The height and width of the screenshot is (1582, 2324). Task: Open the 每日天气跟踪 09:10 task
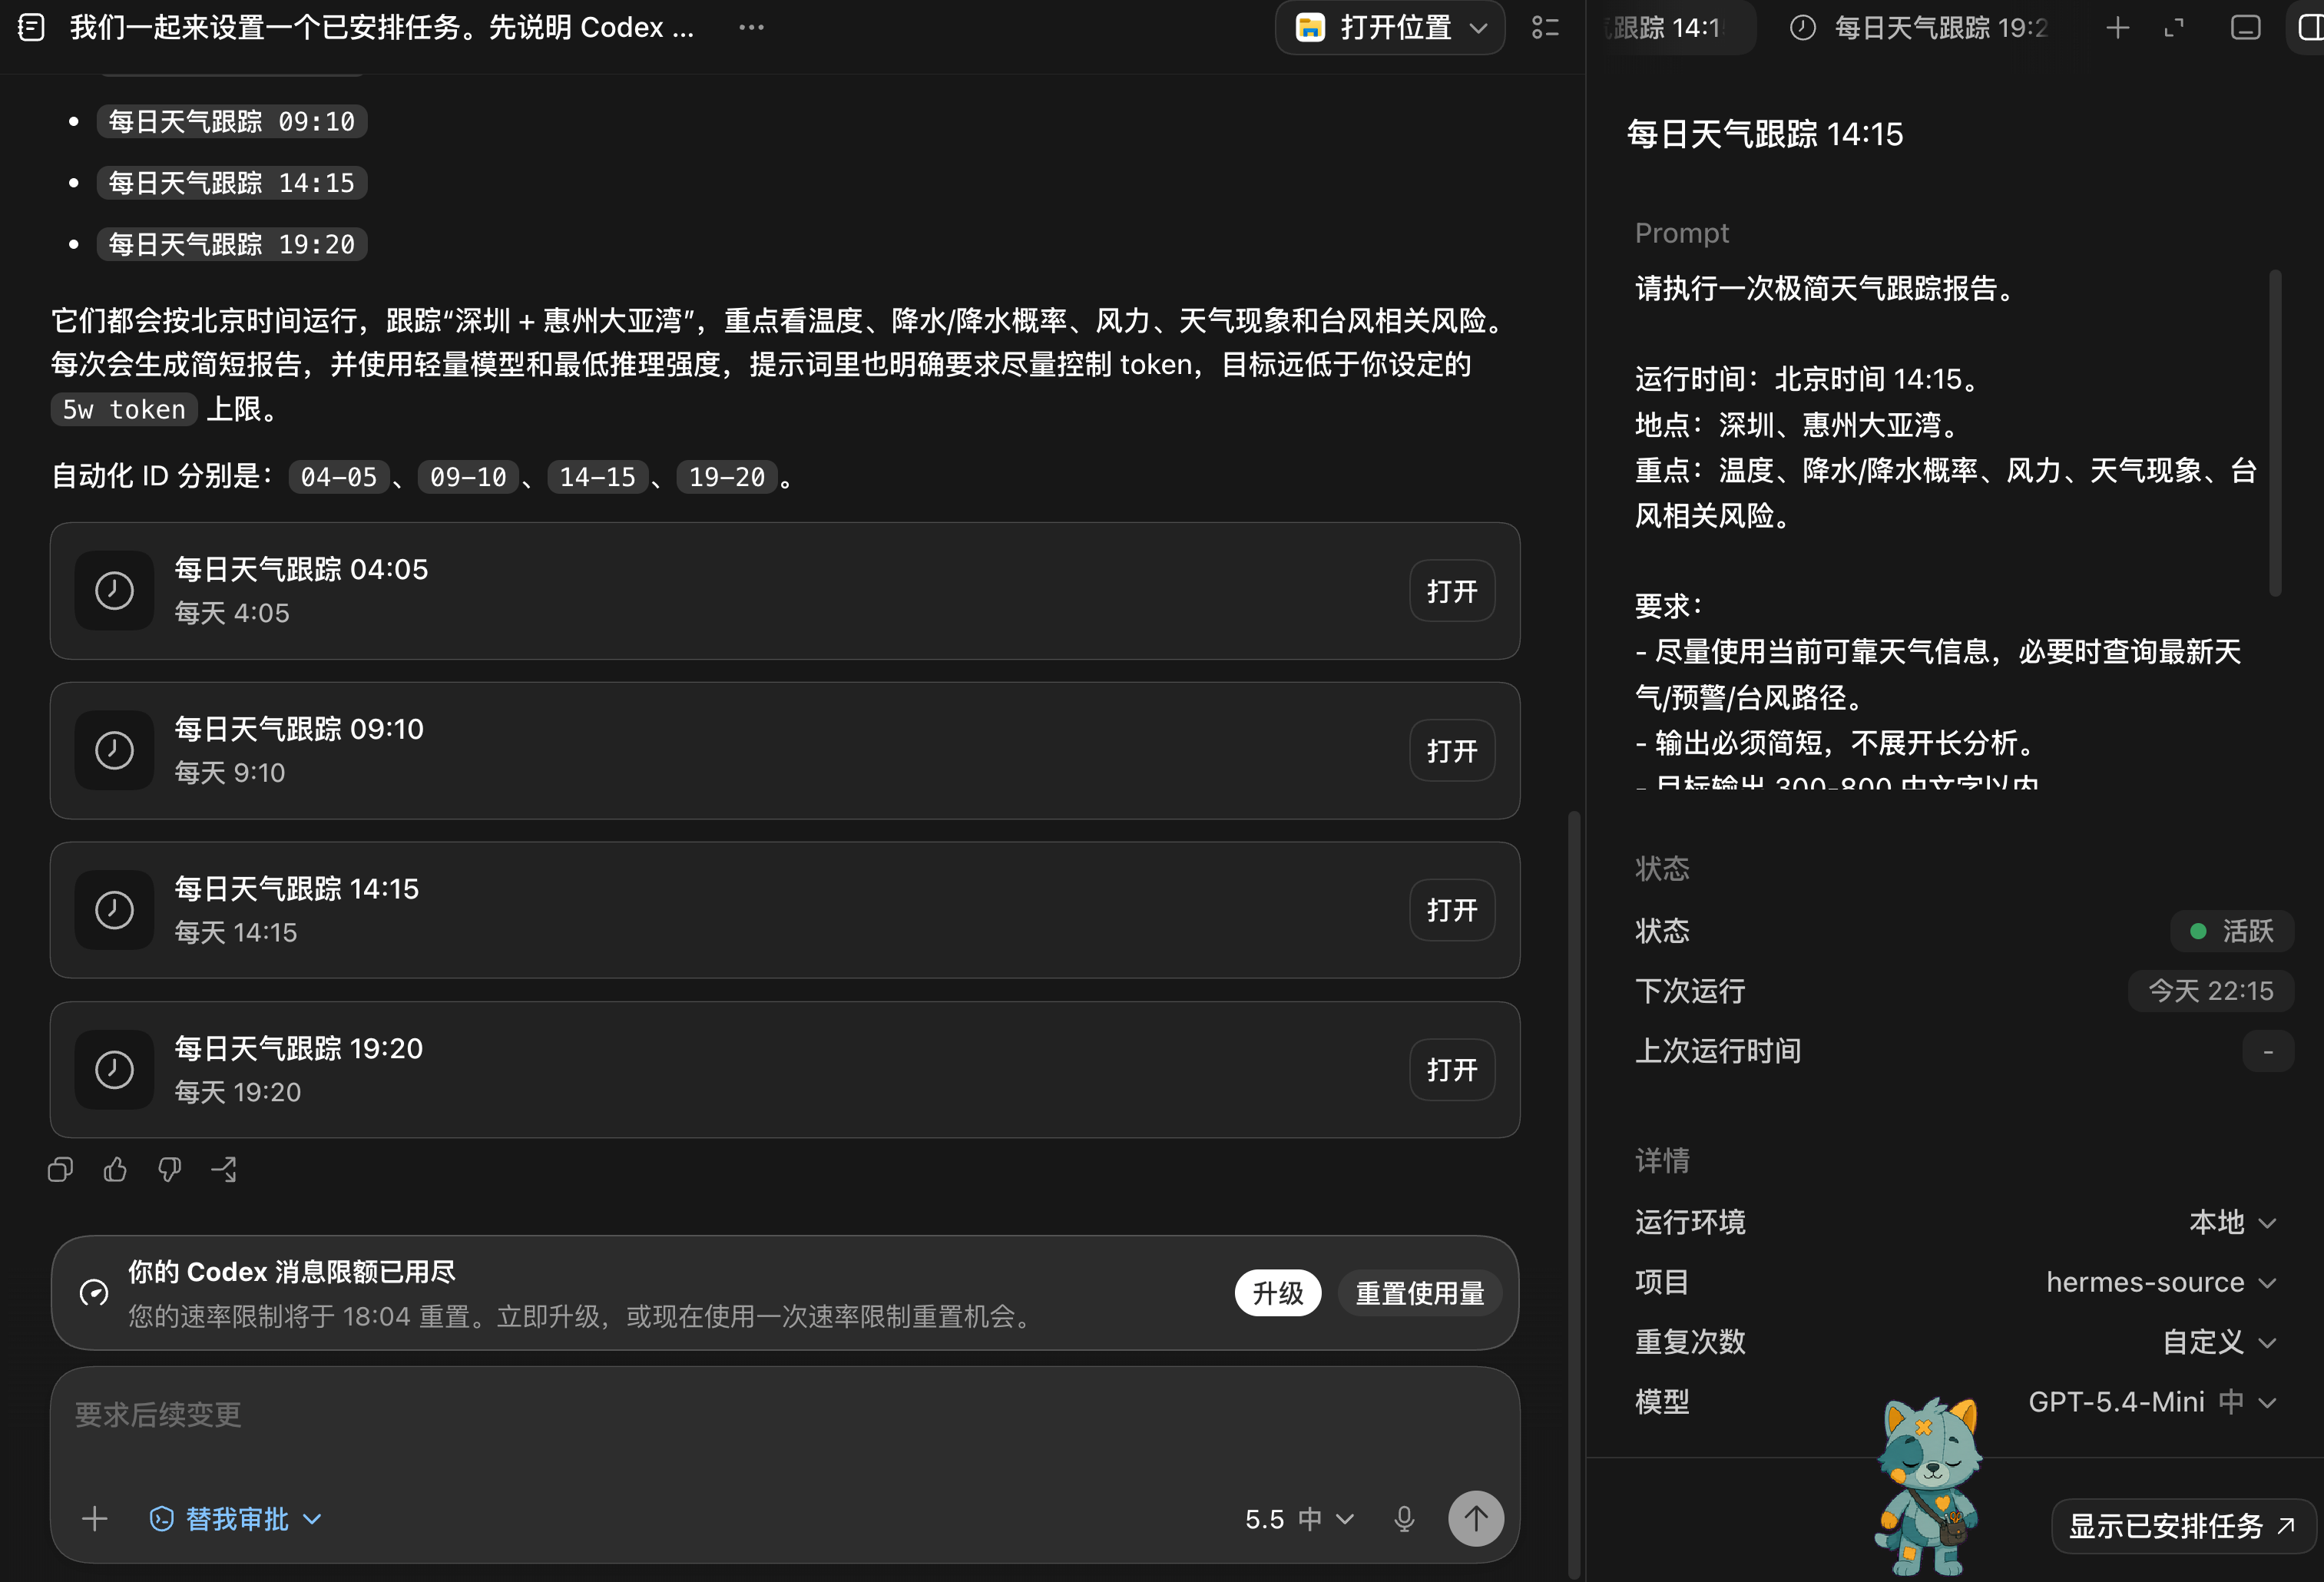click(1452, 751)
